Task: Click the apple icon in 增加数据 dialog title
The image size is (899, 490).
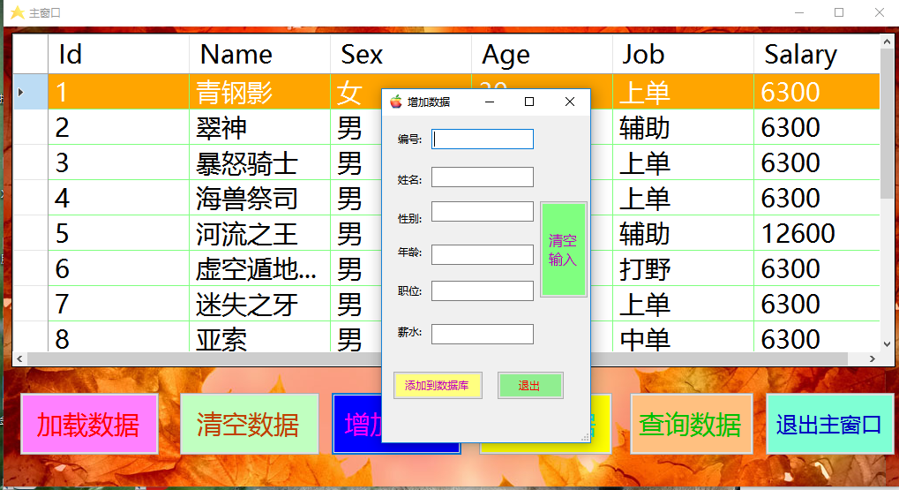Action: coord(395,102)
